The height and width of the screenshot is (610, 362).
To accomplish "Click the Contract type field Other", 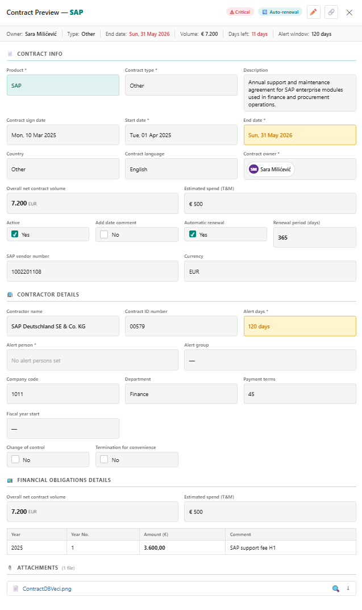I will [181, 85].
